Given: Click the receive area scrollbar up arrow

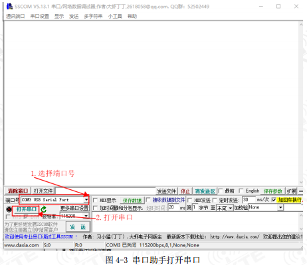Looking at the screenshot, I should coord(301,25).
